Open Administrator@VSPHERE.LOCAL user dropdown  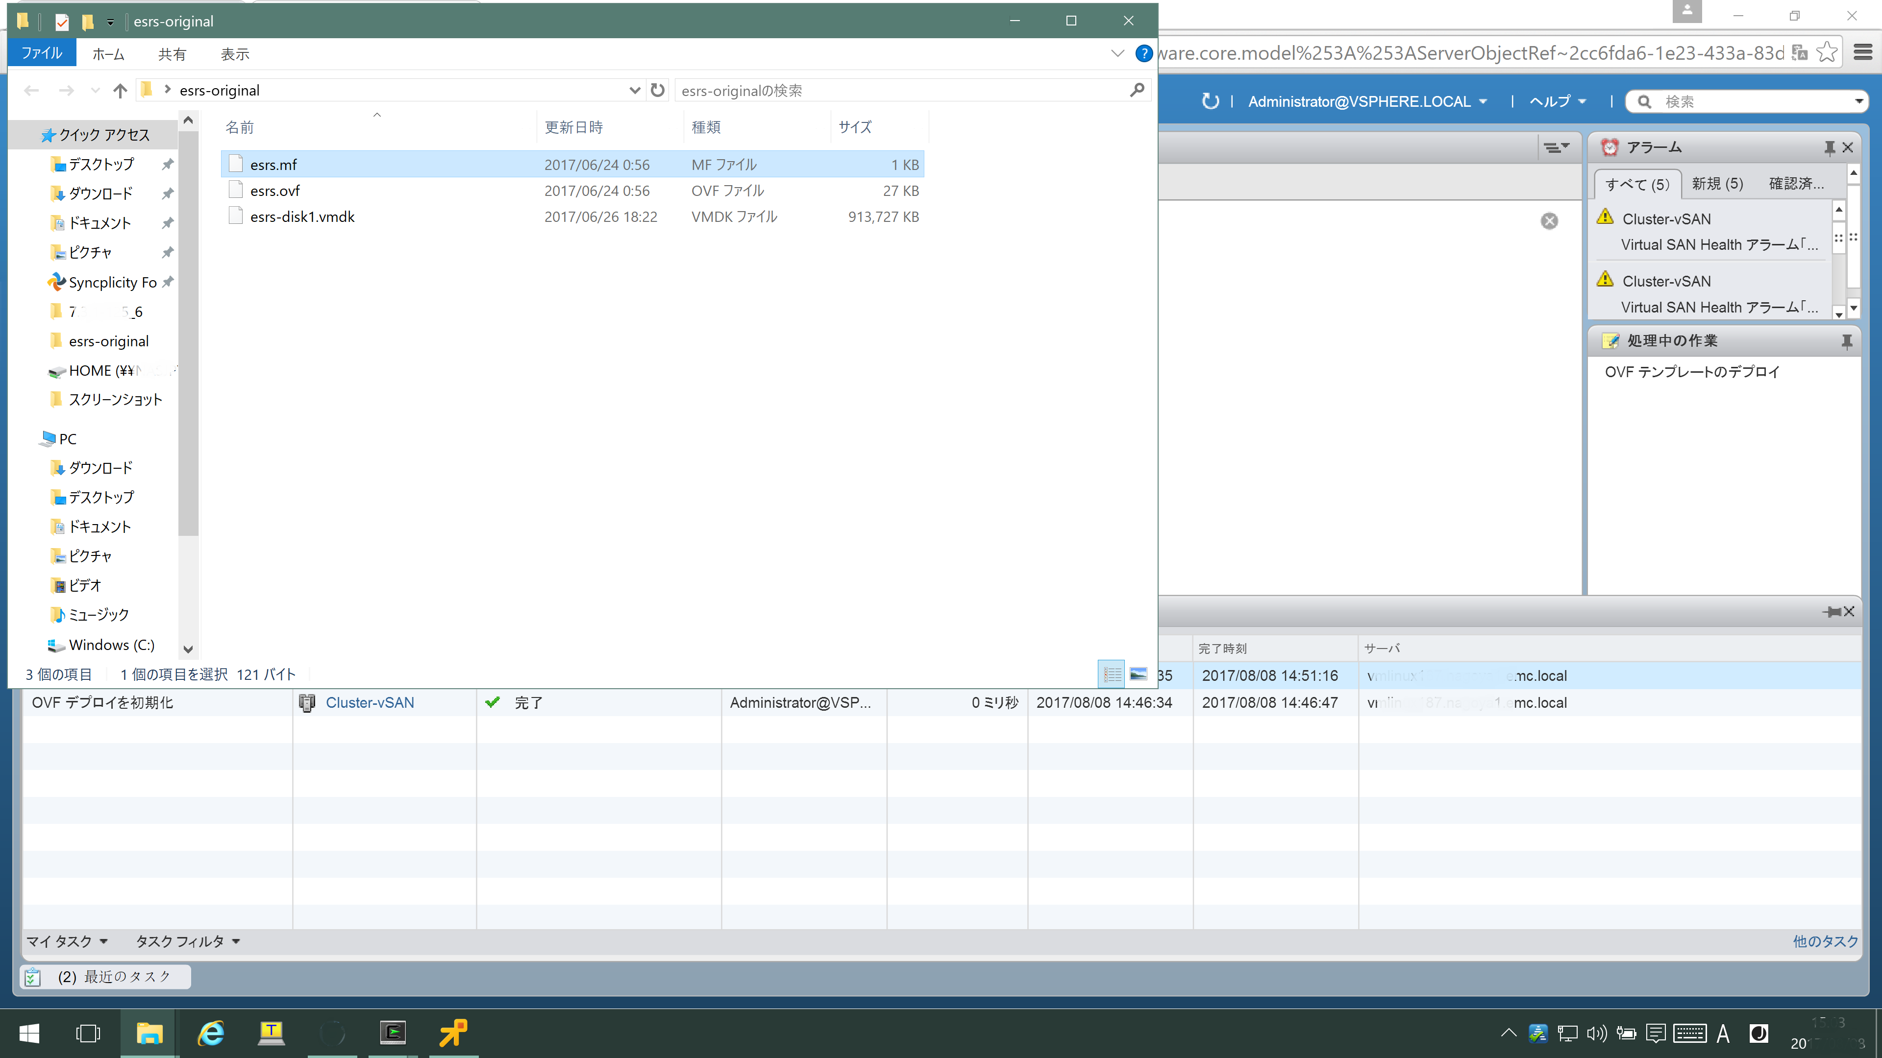click(x=1367, y=101)
